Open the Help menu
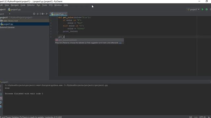This screenshot has width=211, height=118. 66,5
